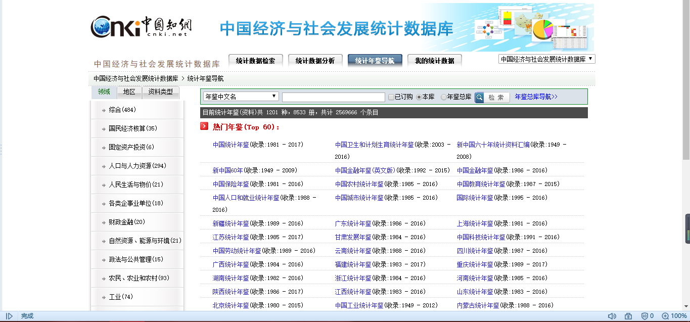Click the search magnifier icon
This screenshot has width=690, height=322.
click(x=479, y=97)
